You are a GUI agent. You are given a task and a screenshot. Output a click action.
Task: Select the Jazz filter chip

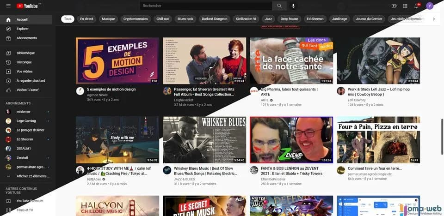tap(268, 19)
